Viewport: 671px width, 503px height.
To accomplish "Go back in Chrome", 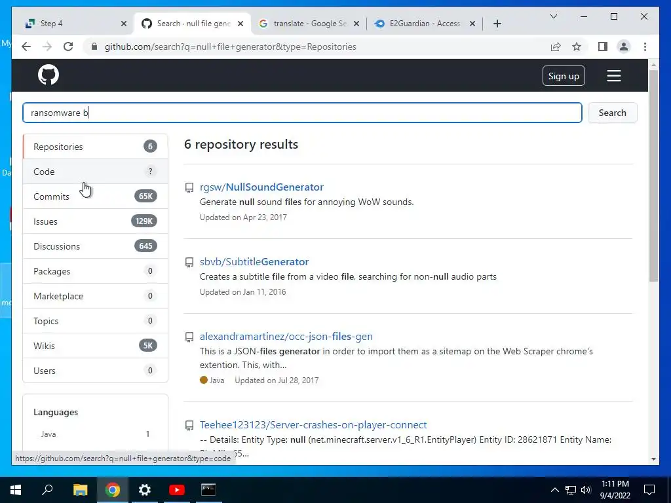I will coord(26,47).
